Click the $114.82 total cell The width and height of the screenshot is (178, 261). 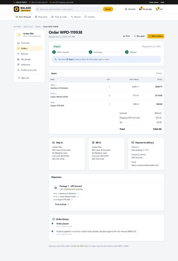[159, 95]
